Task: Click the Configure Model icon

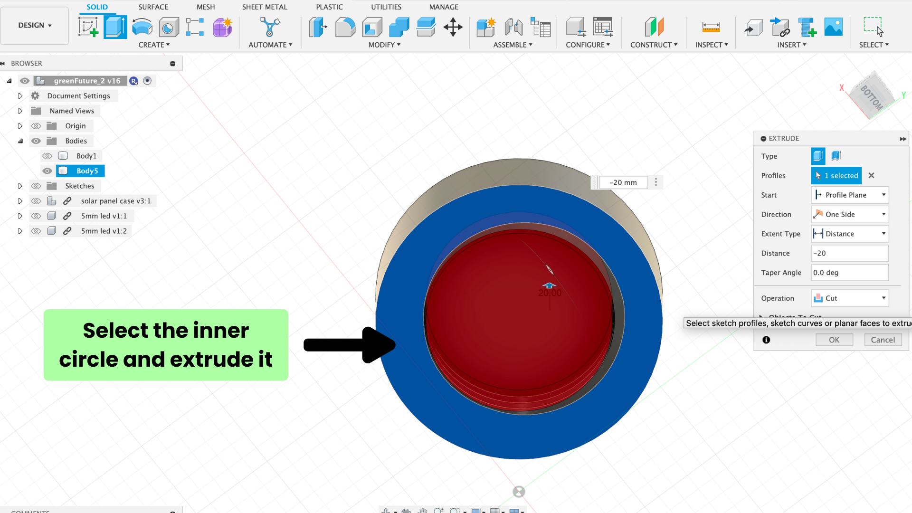Action: (576, 27)
